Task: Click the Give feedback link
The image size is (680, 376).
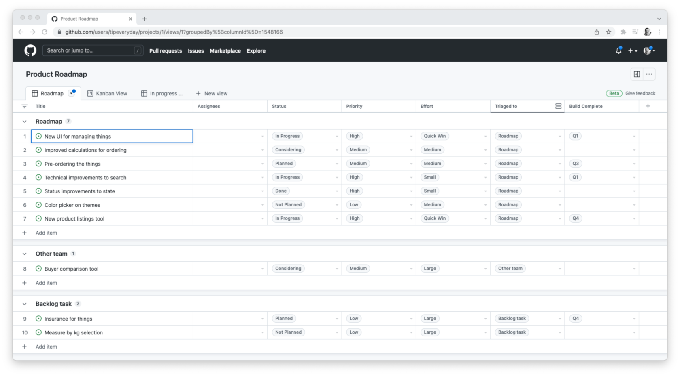Action: [x=640, y=93]
